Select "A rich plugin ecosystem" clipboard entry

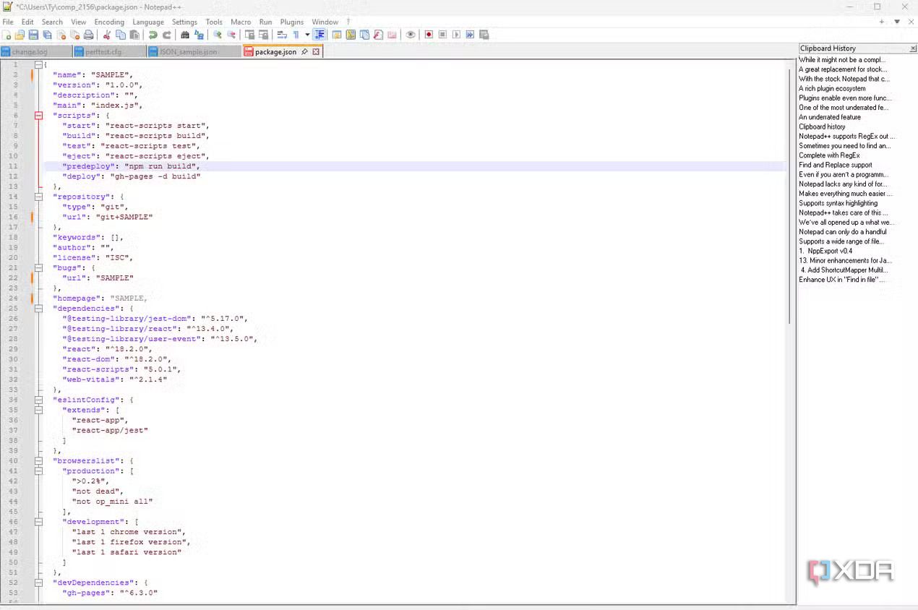coord(832,88)
